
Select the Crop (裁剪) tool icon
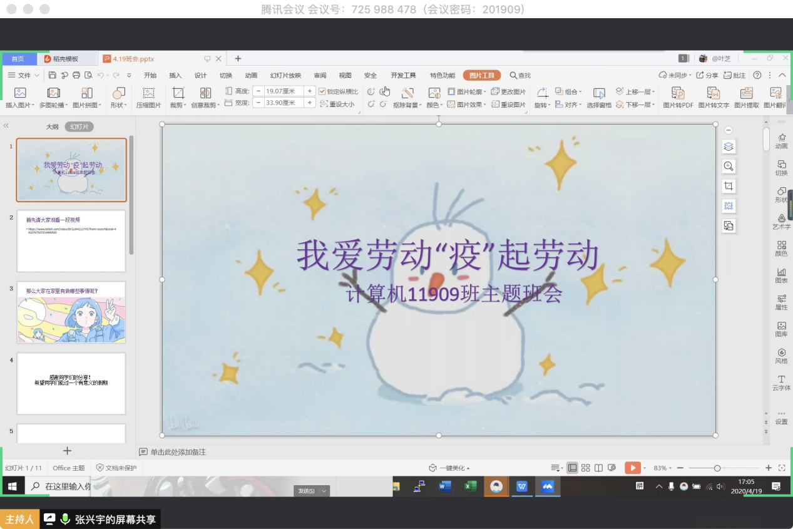pyautogui.click(x=178, y=93)
